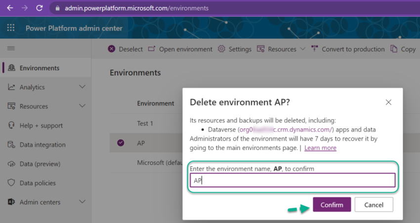Click Deselect in the command bar

[131, 49]
